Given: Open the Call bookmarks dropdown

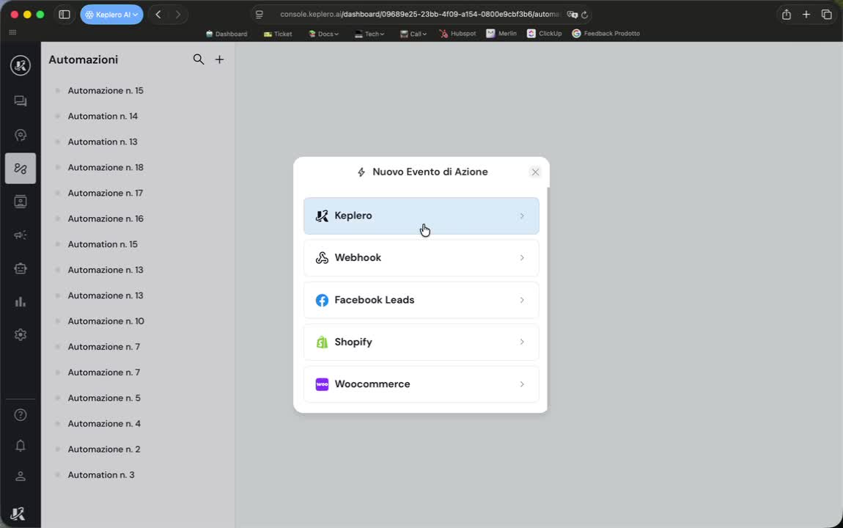Looking at the screenshot, I should (x=413, y=34).
